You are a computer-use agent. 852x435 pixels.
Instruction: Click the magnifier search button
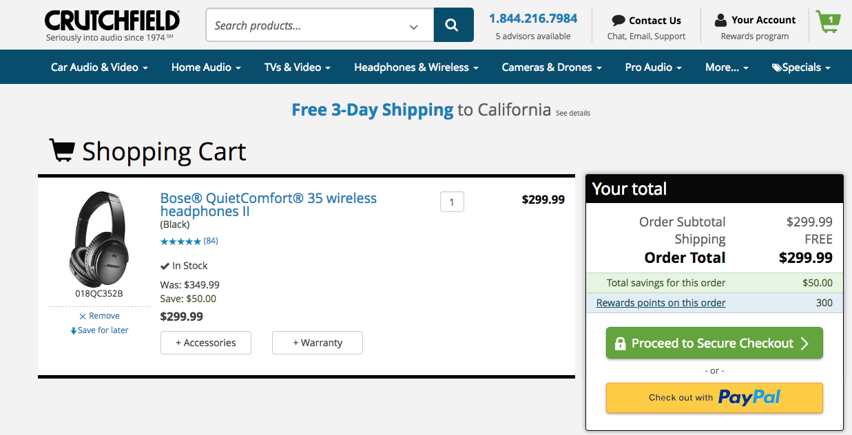coord(453,25)
